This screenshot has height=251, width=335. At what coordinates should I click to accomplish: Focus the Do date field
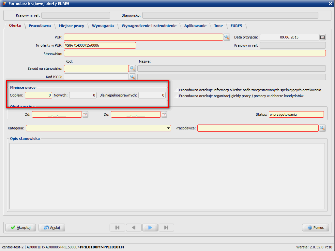coord(136,115)
